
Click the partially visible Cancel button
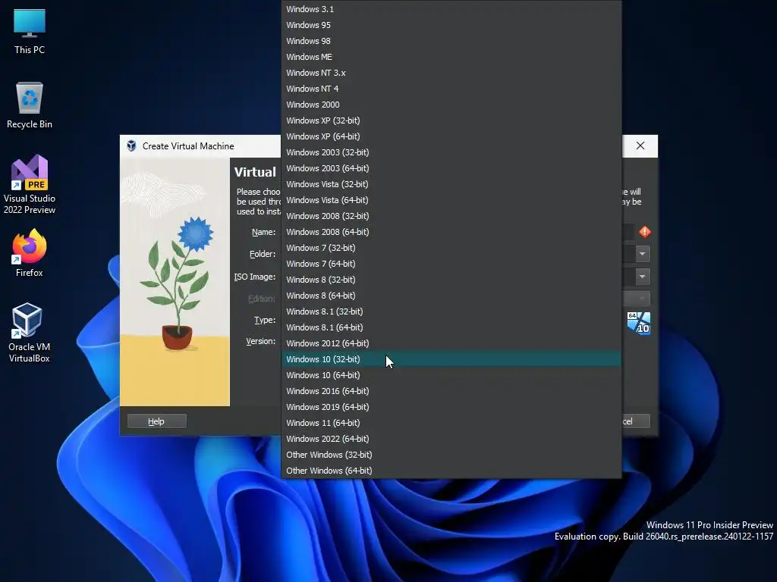[x=636, y=421]
